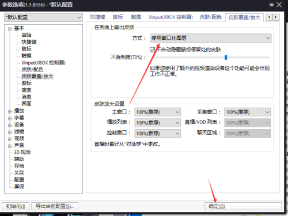The height and width of the screenshot is (216, 288).
Task: Select 徽标 in the settings tree
Action: (x=26, y=83)
